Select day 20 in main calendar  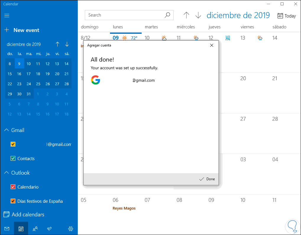[x=243, y=78]
